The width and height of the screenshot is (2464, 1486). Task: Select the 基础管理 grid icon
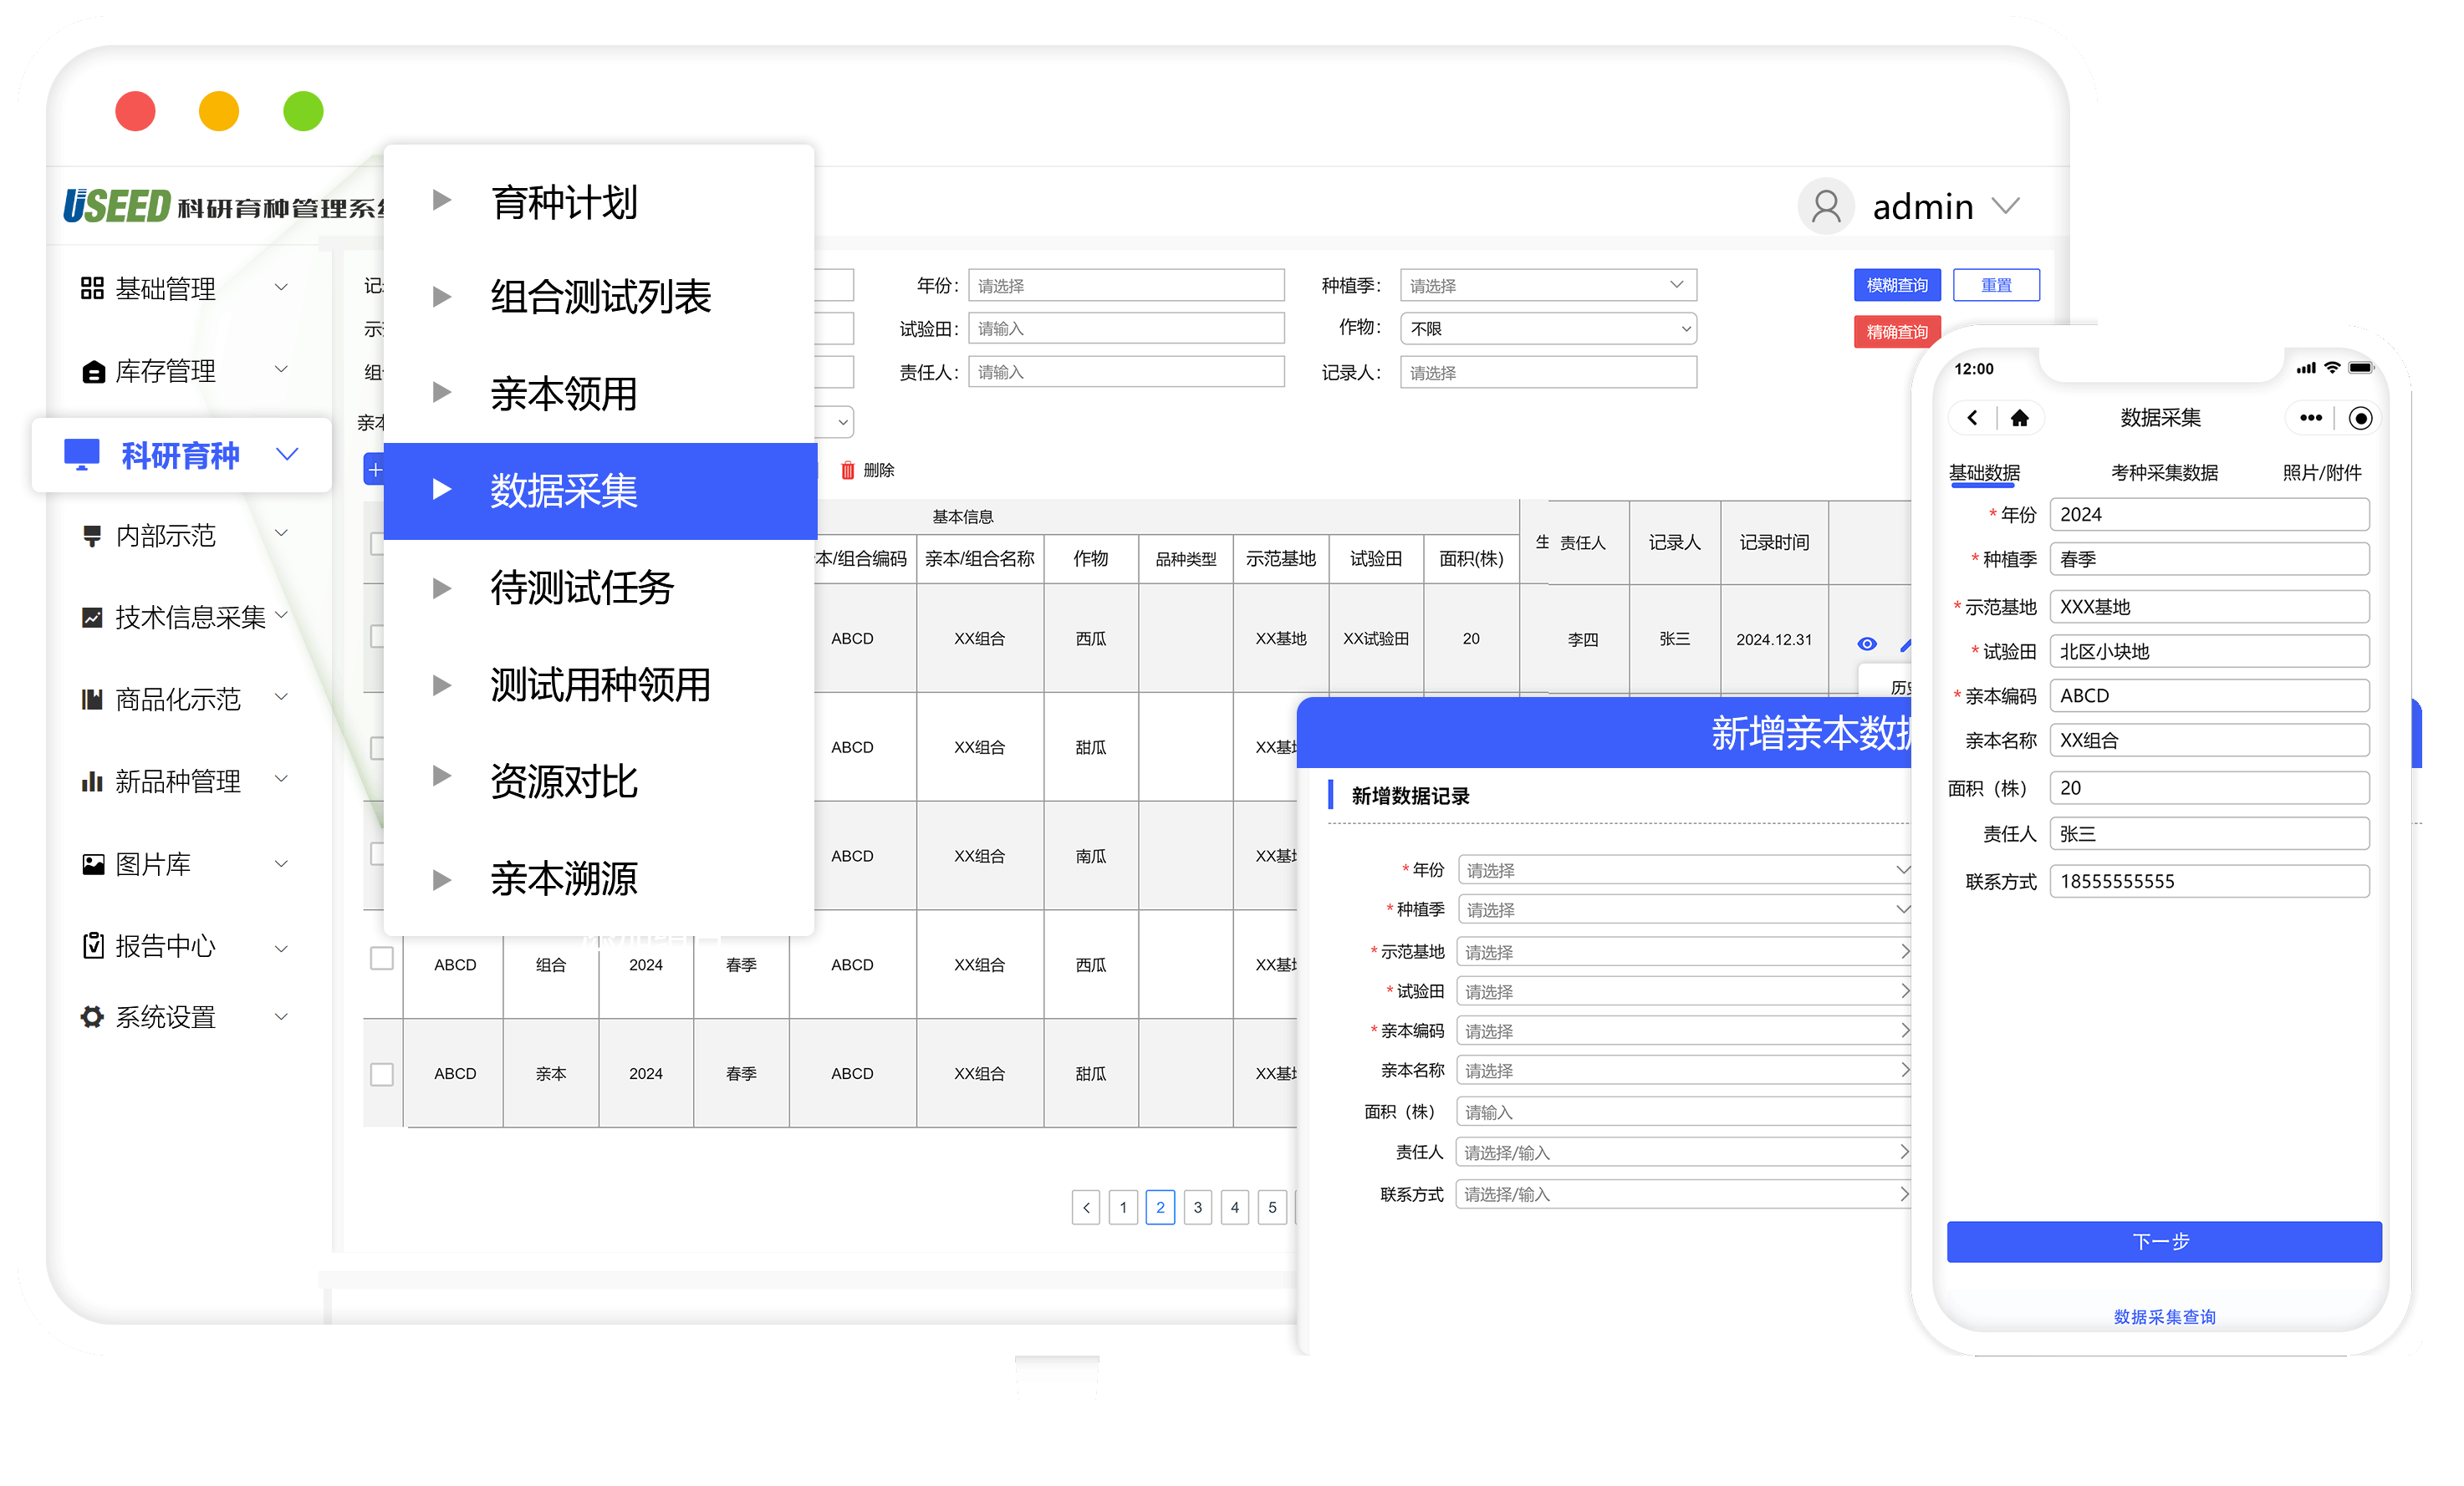92,288
